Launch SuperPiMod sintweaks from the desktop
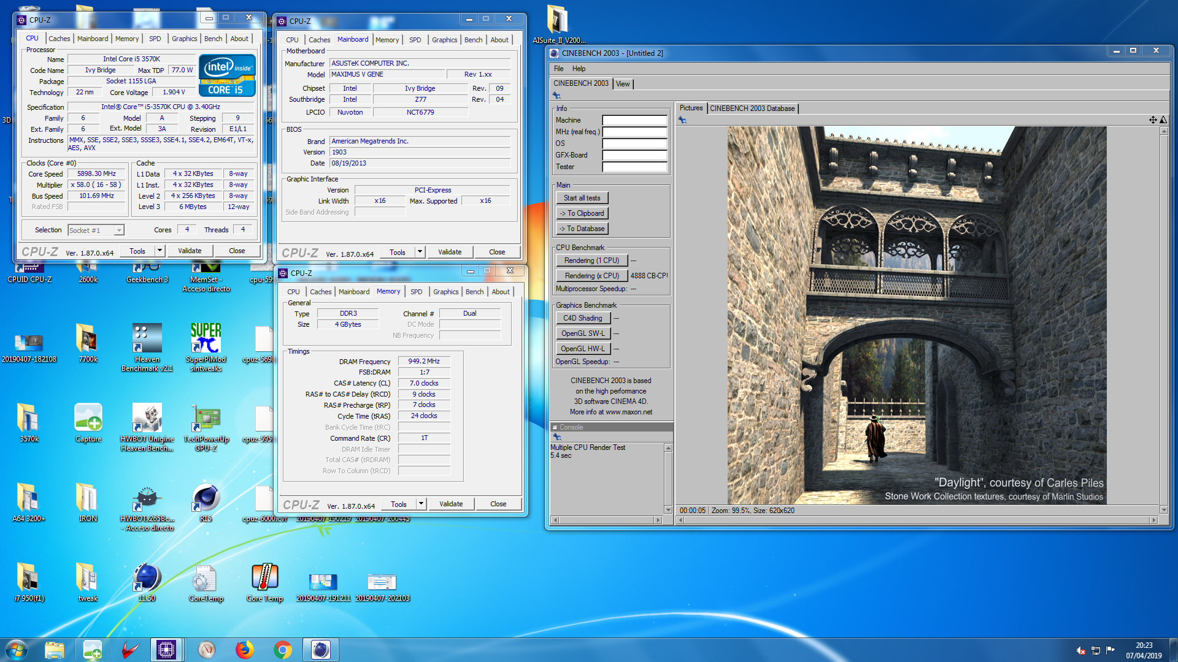This screenshot has height=662, width=1178. click(206, 348)
